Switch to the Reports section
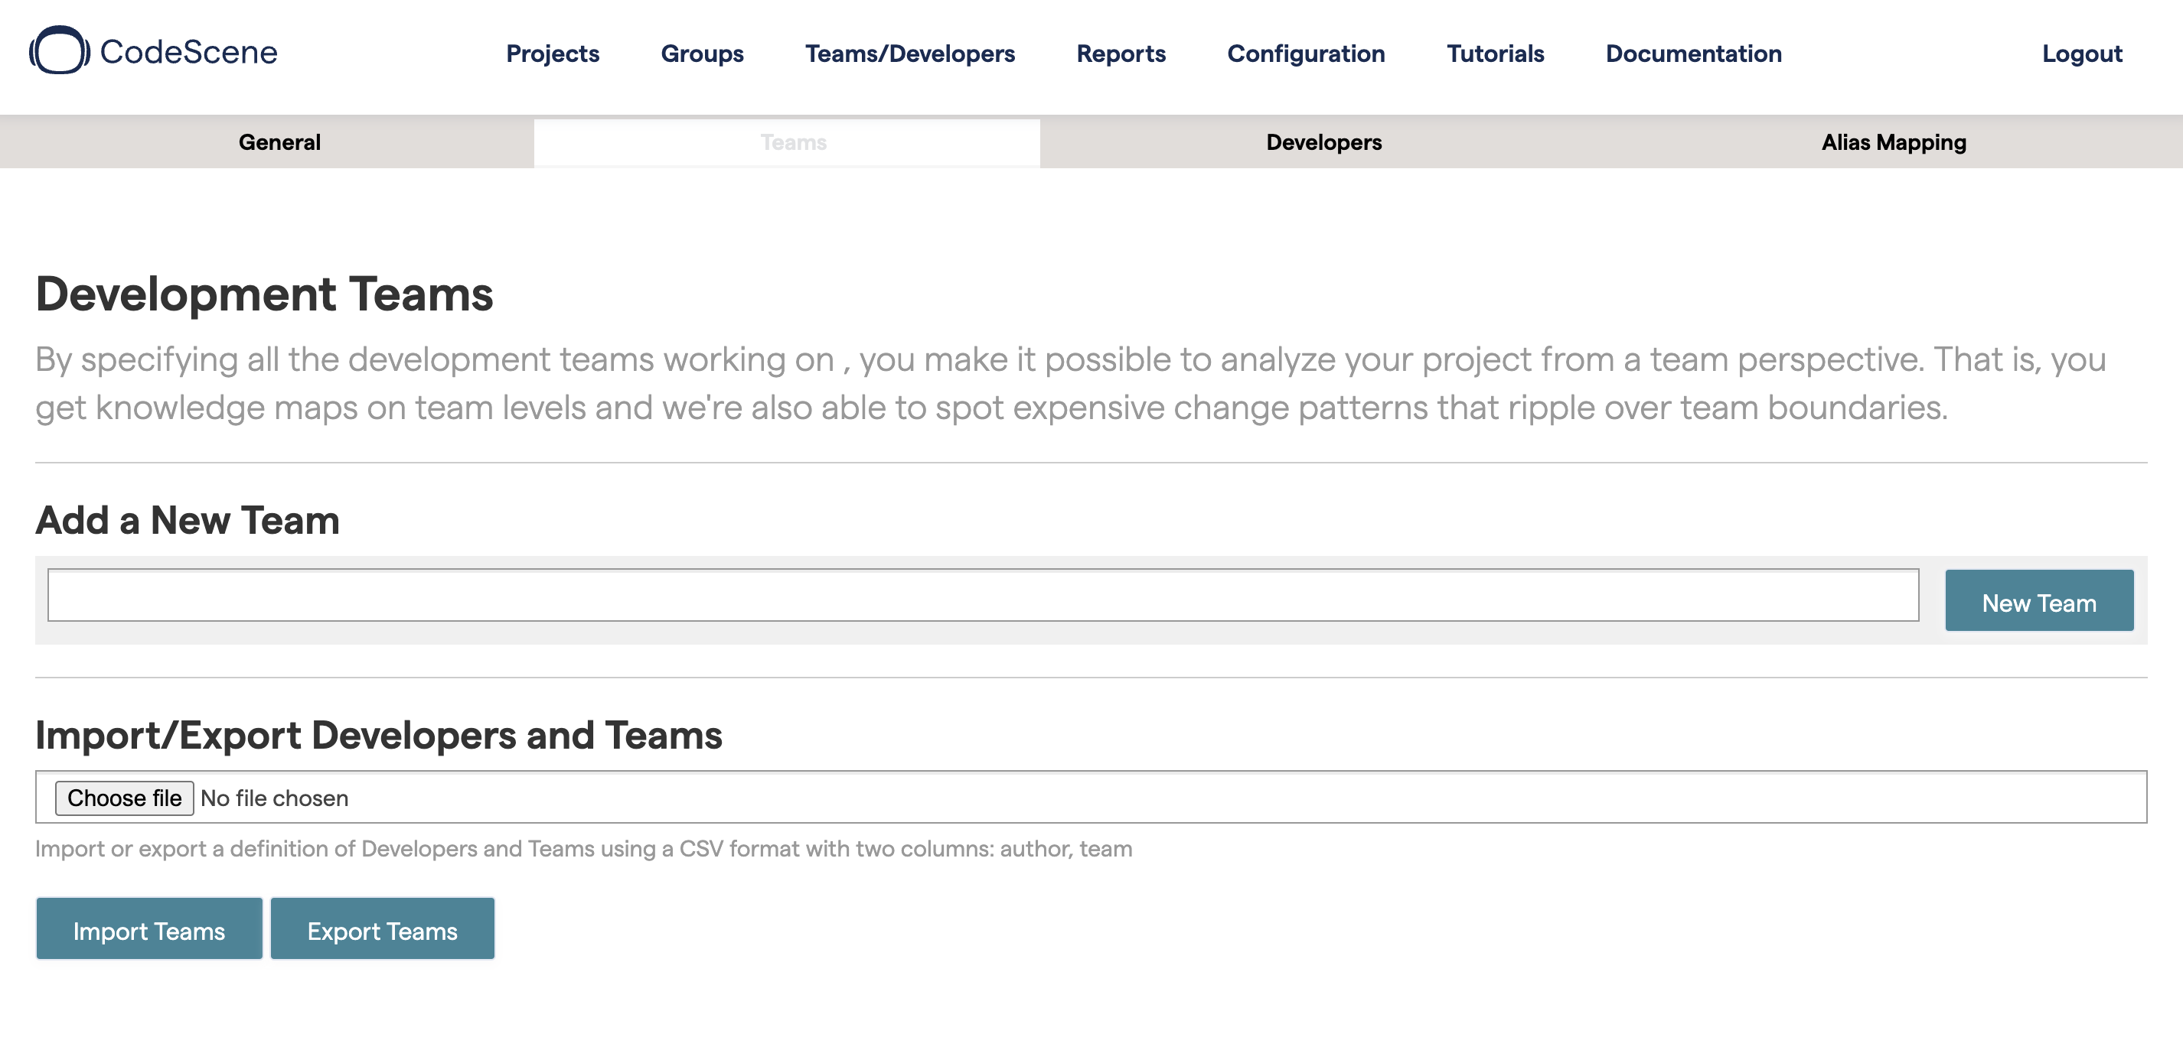Screen dimensions: 2183x1037 1121,53
